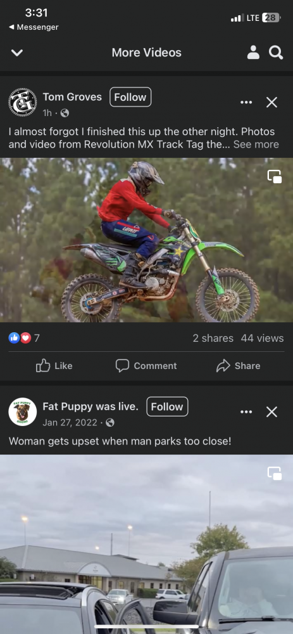Open options menu on Fat Puppy post
This screenshot has height=634, width=293.
(x=246, y=411)
